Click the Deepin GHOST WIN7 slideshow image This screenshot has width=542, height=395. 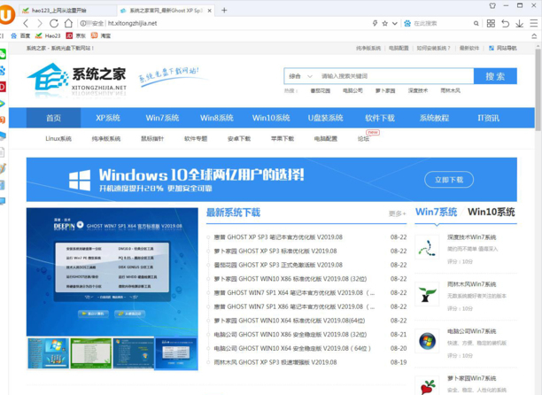click(x=112, y=272)
